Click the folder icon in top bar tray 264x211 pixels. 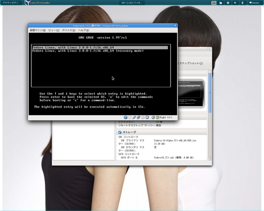tap(221, 3)
